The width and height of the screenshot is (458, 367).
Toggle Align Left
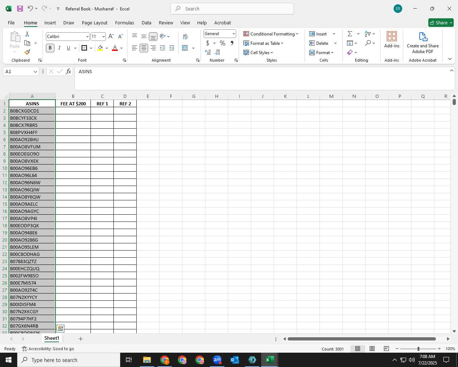[135, 48]
